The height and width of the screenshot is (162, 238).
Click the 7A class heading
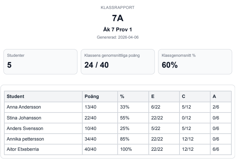point(119,19)
